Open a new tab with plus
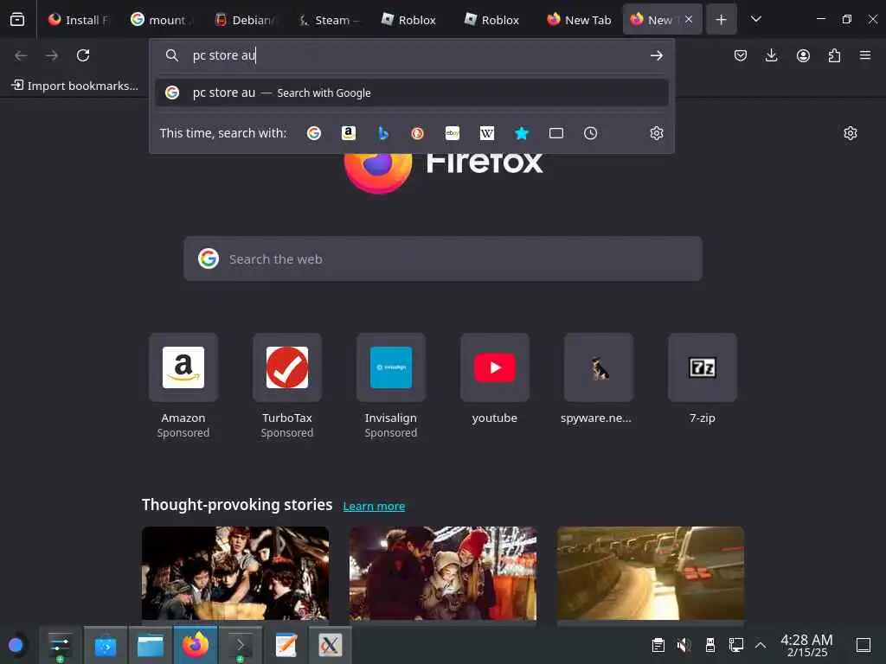886x664 pixels. pyautogui.click(x=721, y=20)
